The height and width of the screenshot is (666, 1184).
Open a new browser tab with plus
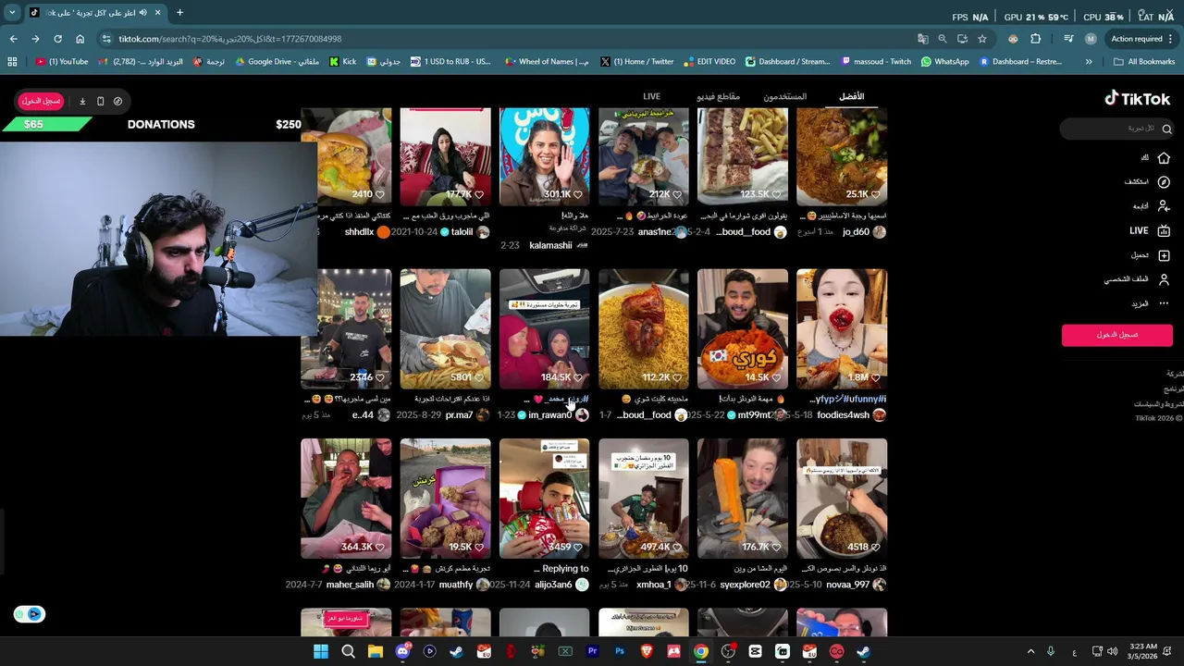(179, 13)
